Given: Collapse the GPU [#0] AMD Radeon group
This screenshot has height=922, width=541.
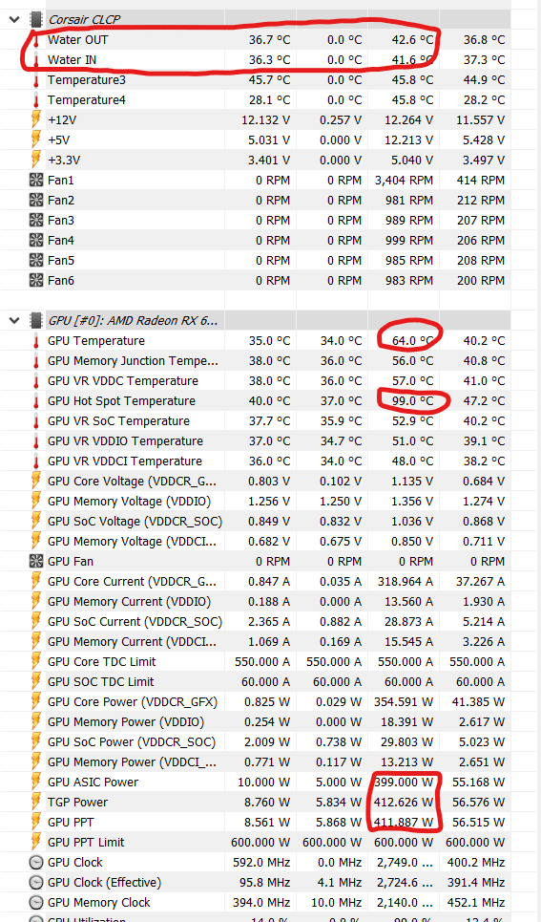Looking at the screenshot, I should point(14,320).
